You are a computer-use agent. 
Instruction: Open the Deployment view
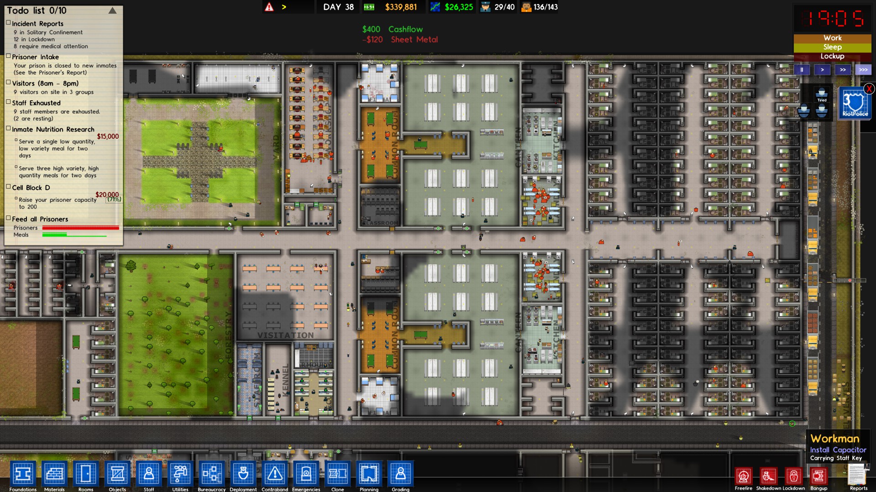(243, 474)
